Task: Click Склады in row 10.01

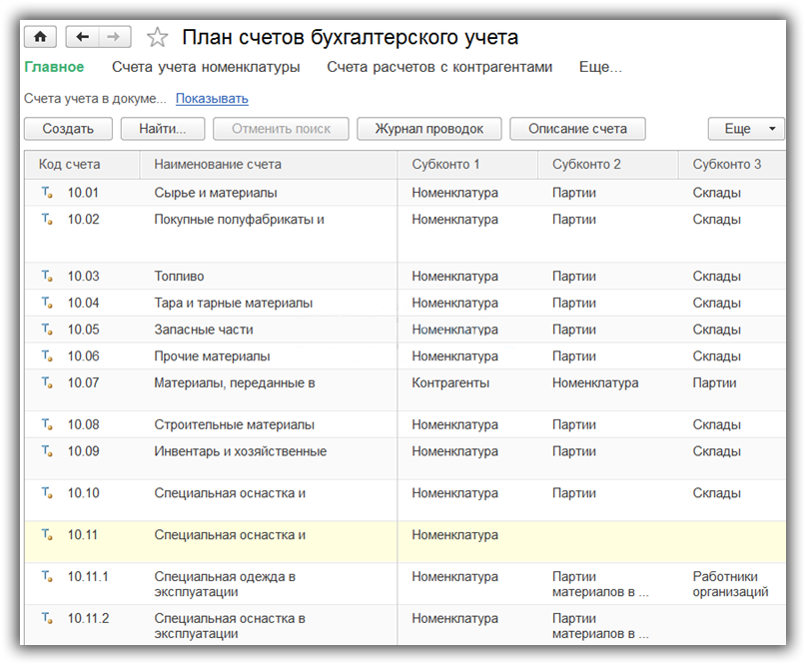Action: (716, 193)
